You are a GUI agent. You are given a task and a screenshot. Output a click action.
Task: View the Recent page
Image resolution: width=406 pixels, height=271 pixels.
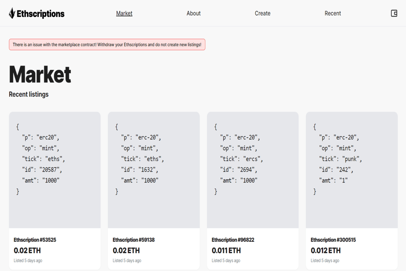point(333,14)
